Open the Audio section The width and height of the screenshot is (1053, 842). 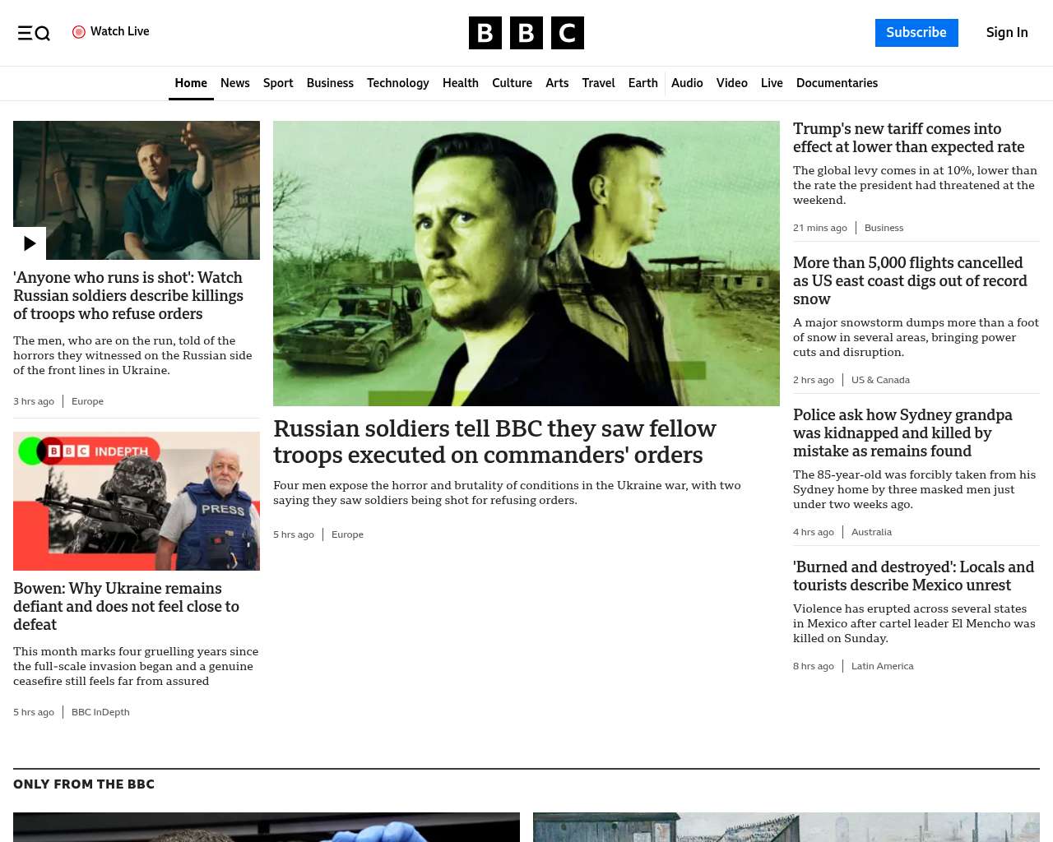pyautogui.click(x=687, y=83)
